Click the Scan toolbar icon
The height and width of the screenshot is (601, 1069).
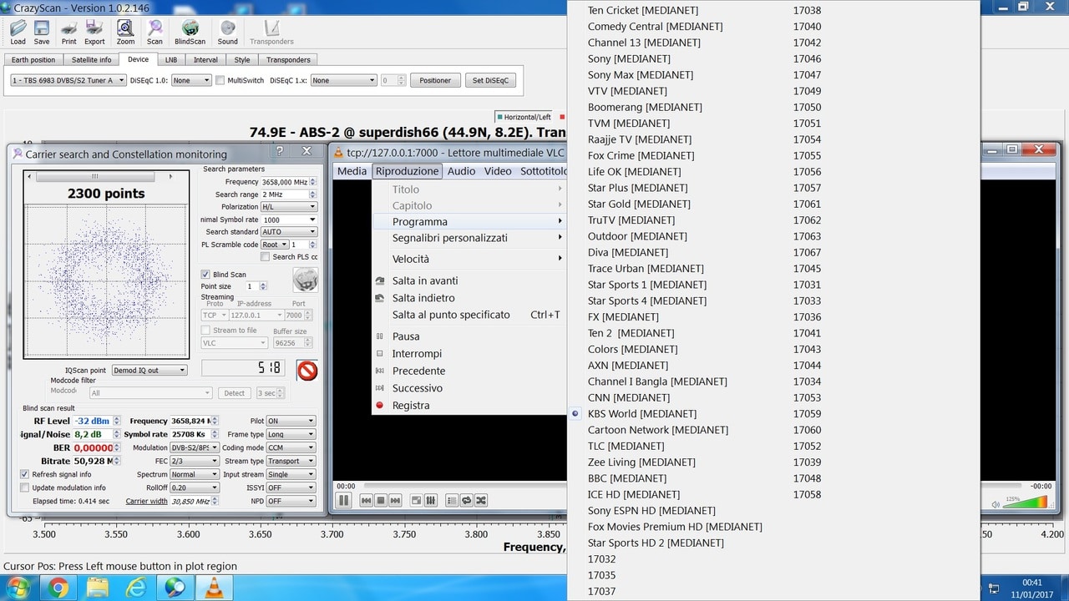(x=155, y=33)
